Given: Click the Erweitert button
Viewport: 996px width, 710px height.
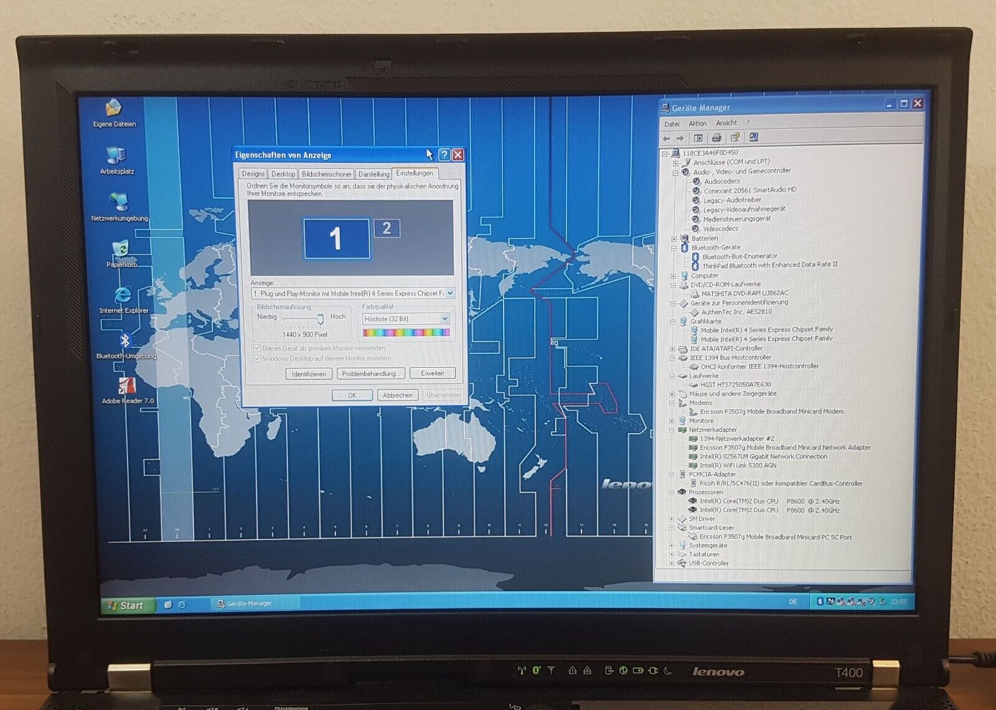Looking at the screenshot, I should tap(433, 373).
